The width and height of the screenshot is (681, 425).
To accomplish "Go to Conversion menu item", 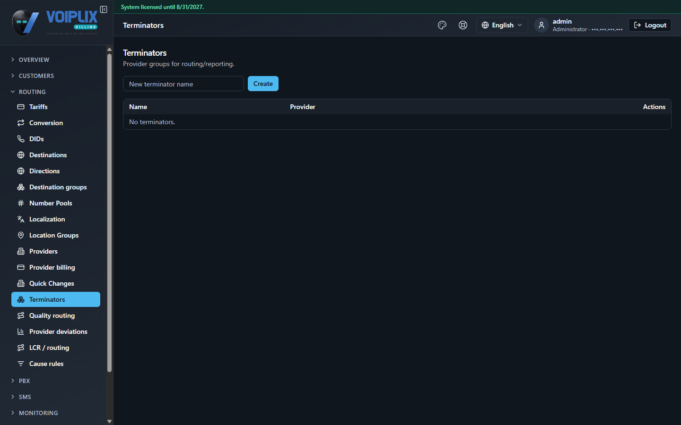I will click(x=56, y=123).
